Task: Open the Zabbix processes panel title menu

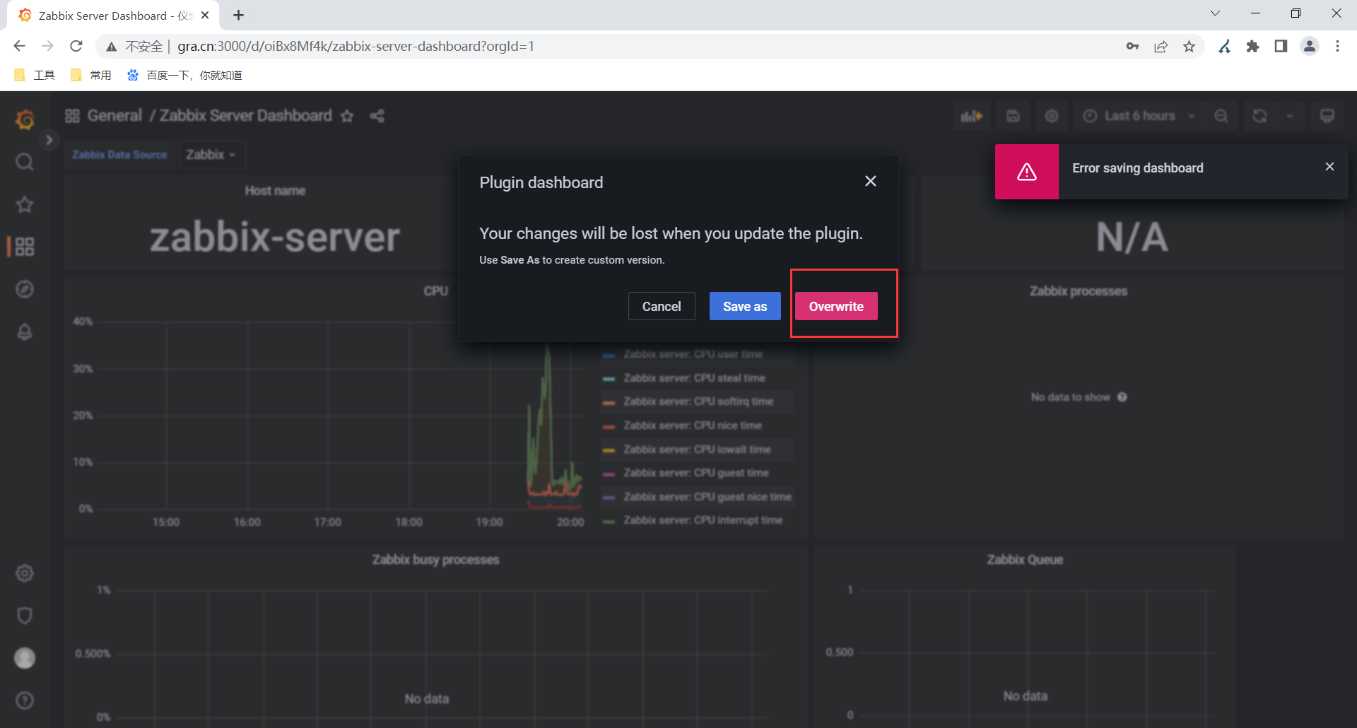Action: (x=1079, y=291)
